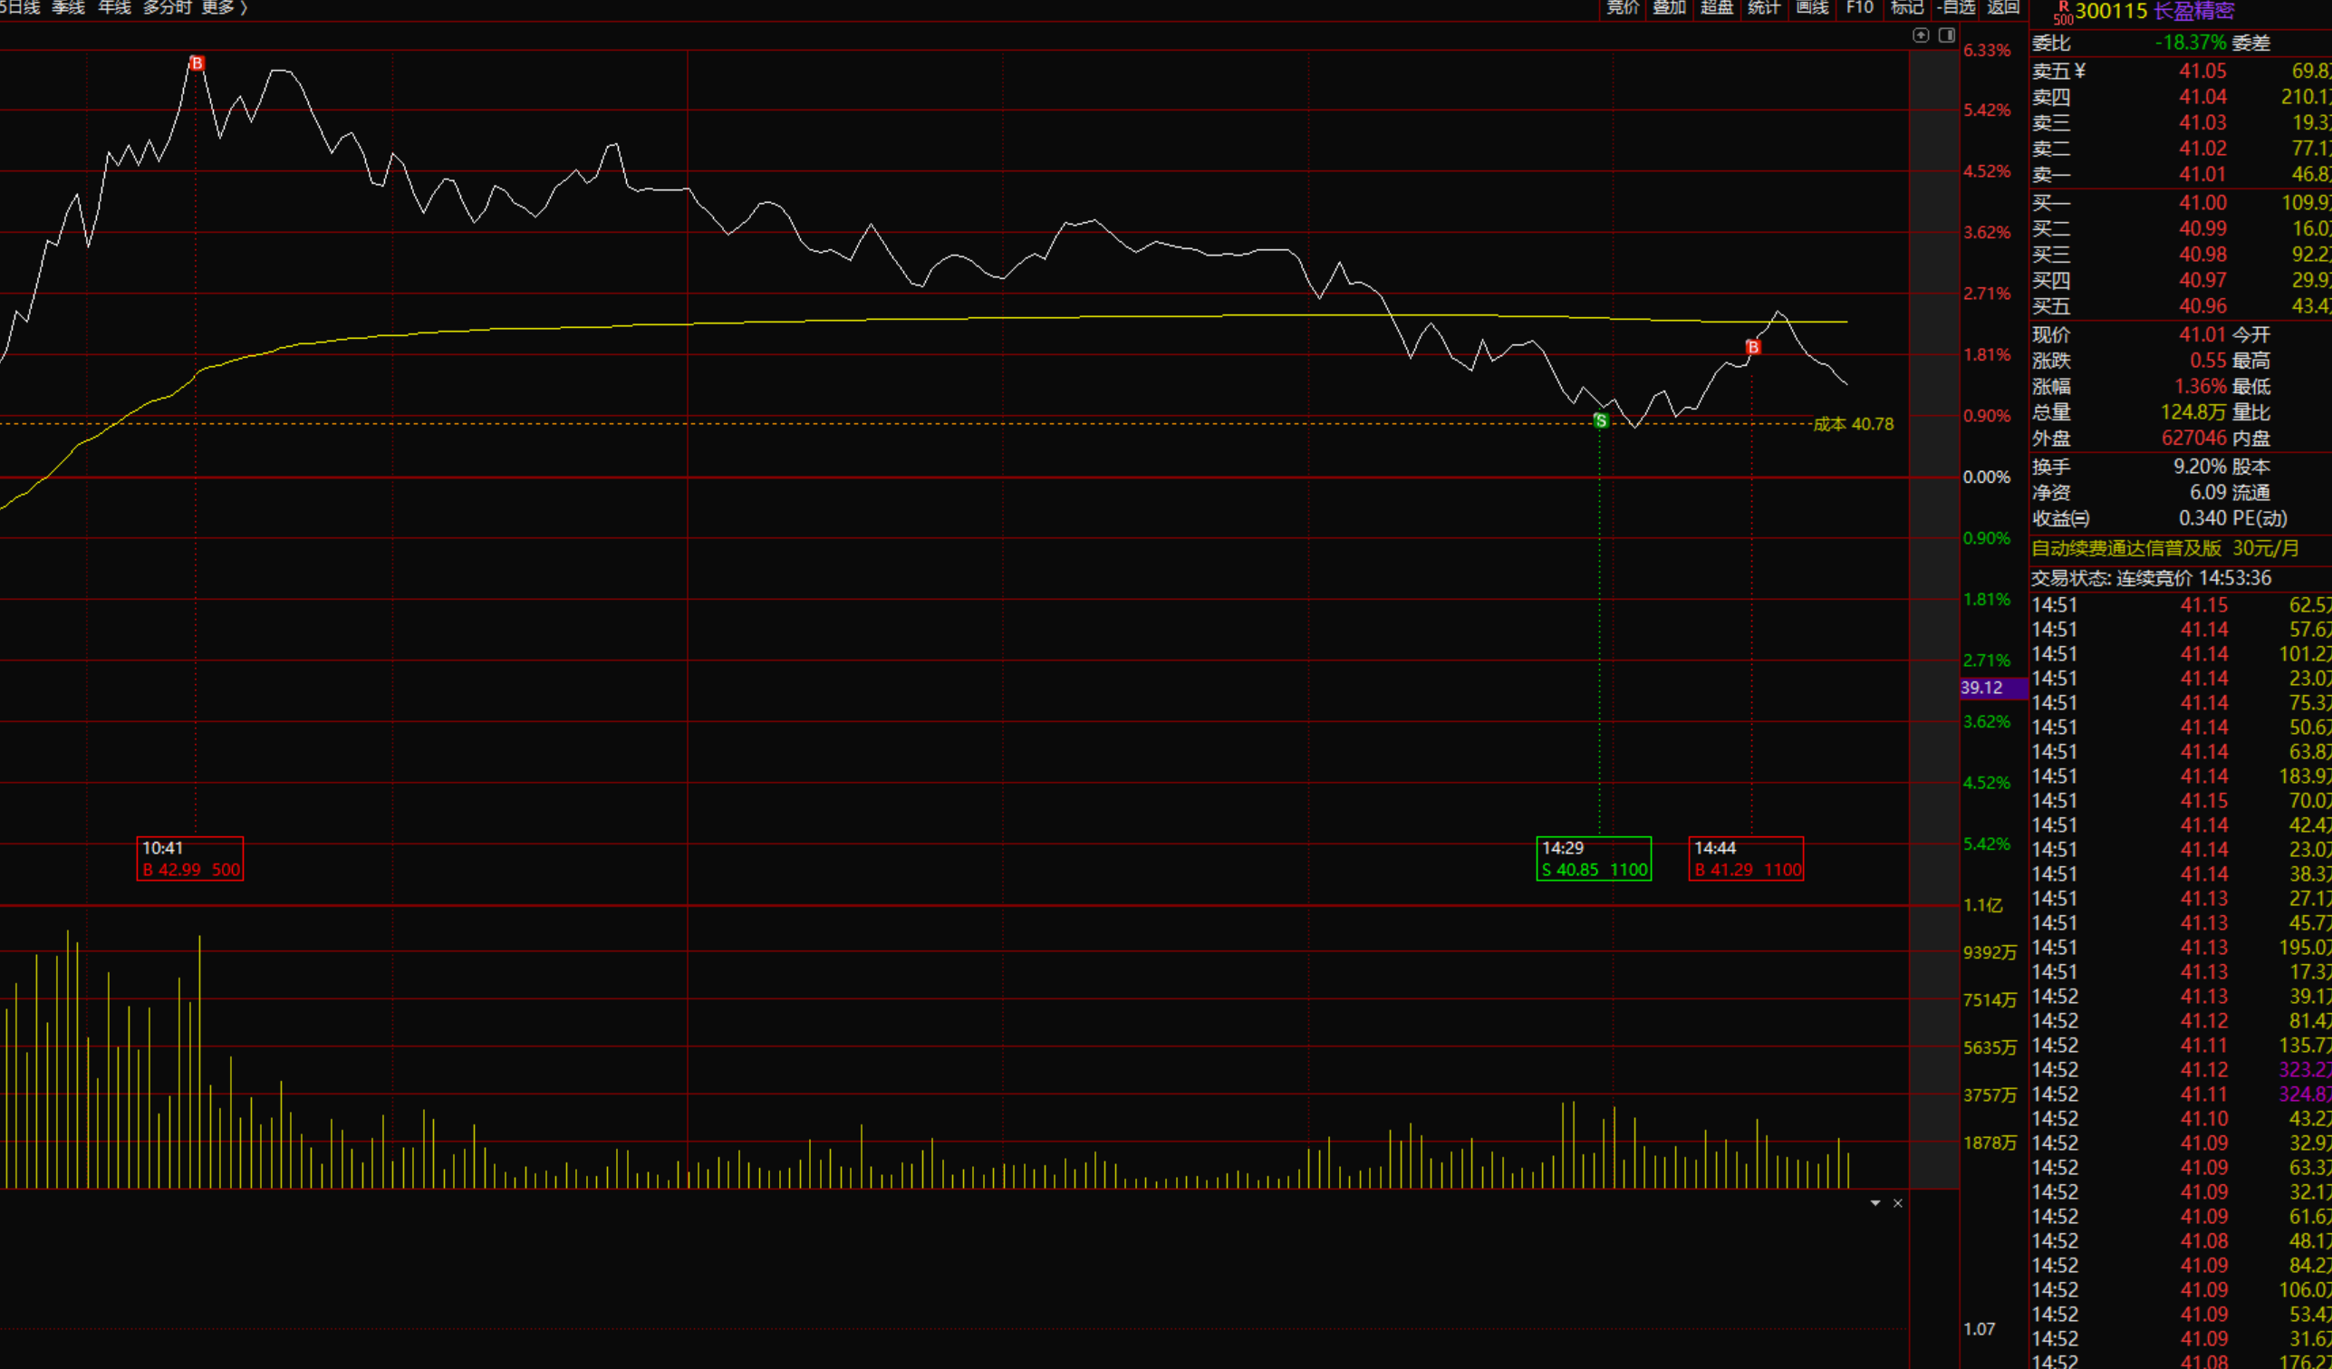The image size is (2332, 1369).
Task: Switch to the 年线 period tab
Action: point(115,7)
